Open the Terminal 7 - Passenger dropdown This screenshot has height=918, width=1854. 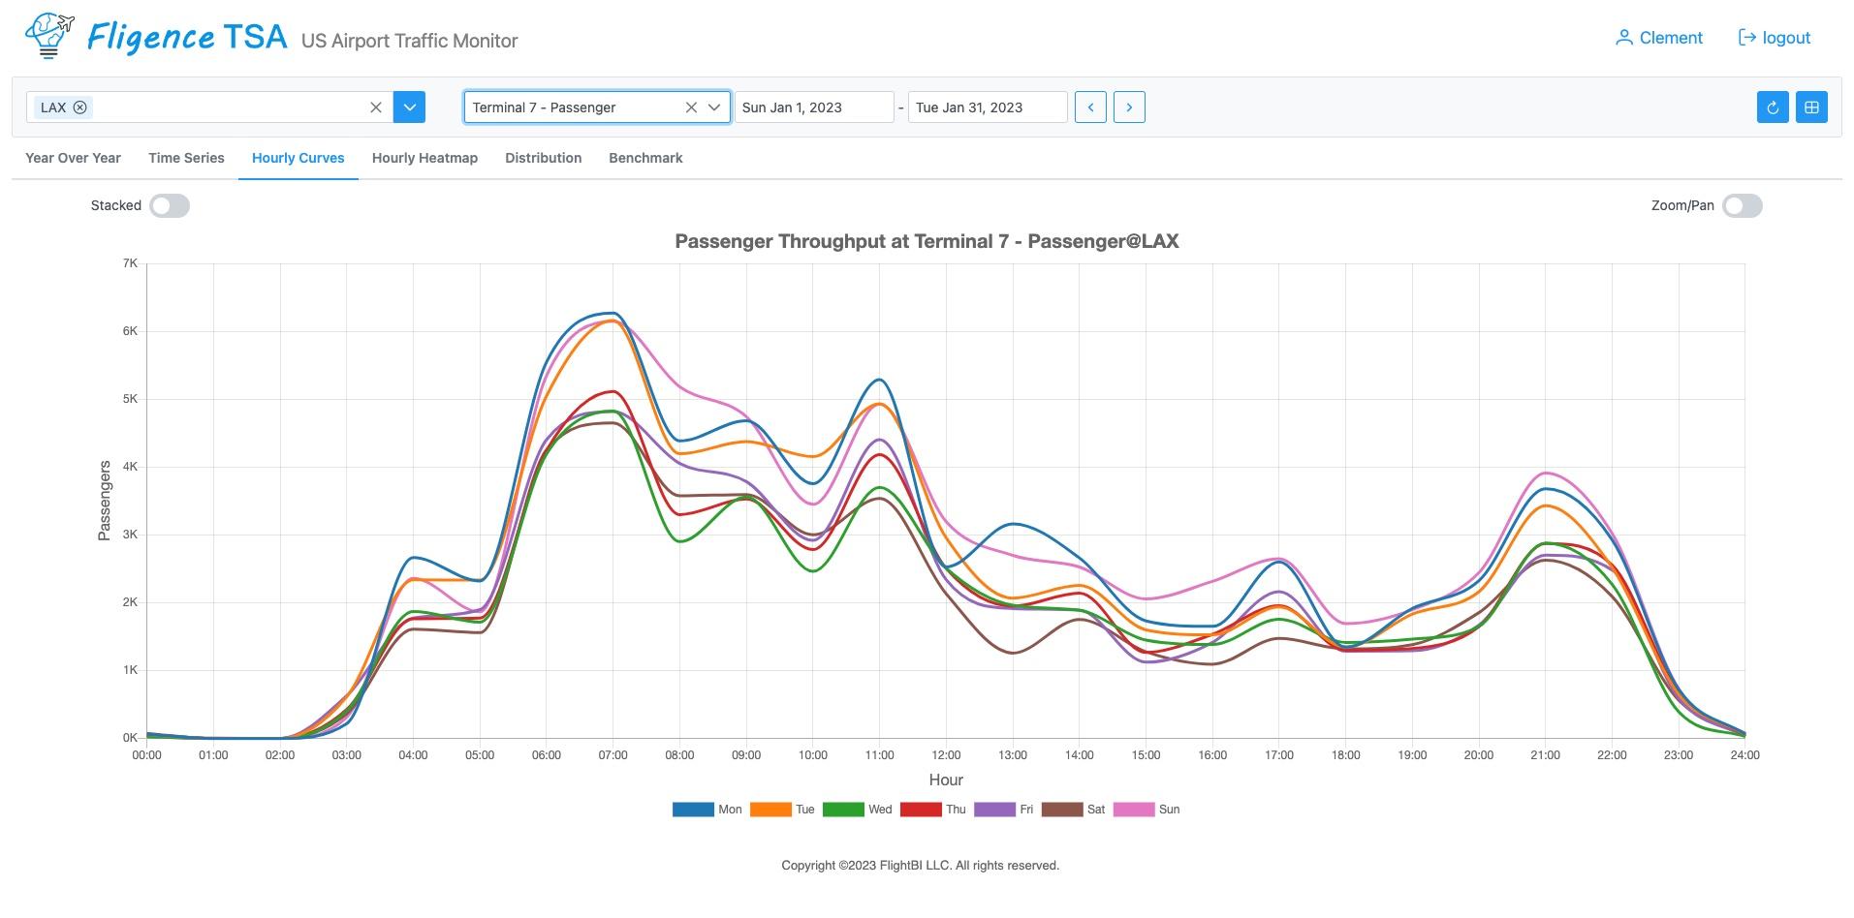click(x=716, y=107)
